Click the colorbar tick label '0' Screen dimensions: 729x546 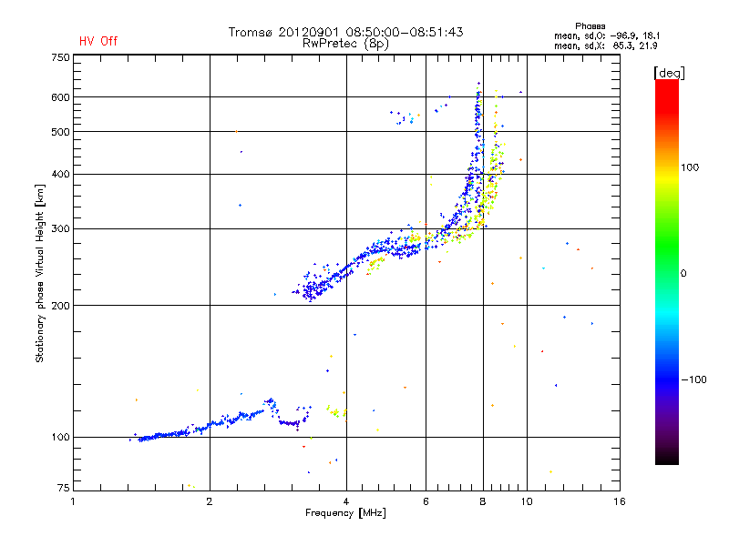(683, 273)
